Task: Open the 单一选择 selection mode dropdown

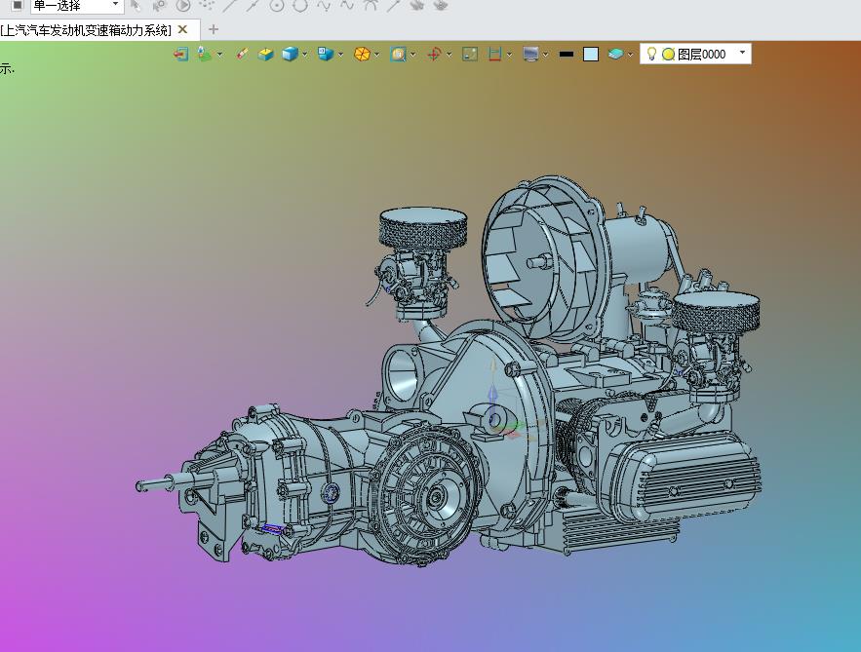Action: click(x=115, y=6)
